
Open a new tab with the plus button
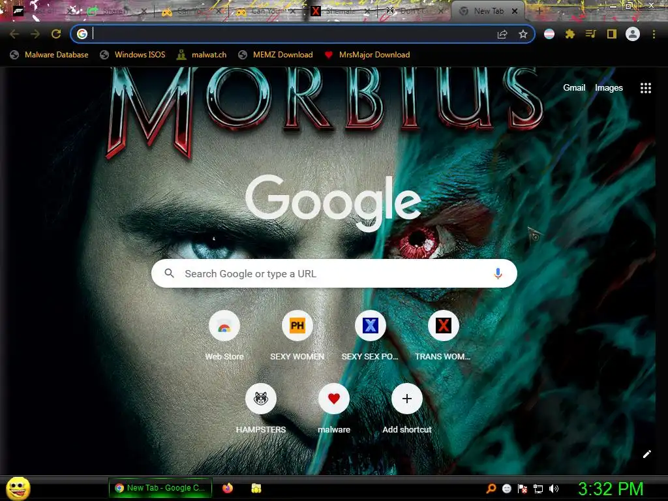539,12
